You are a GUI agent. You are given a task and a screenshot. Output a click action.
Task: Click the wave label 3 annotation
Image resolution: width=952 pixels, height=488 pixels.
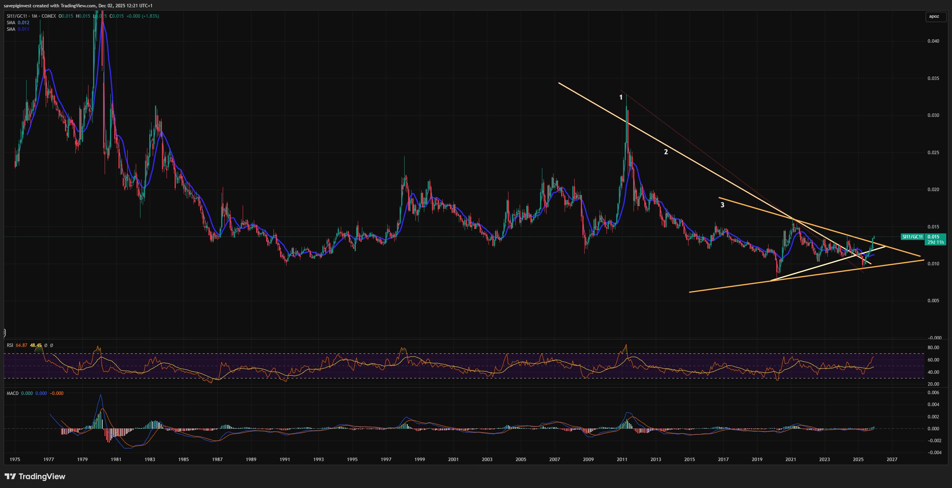coord(722,205)
